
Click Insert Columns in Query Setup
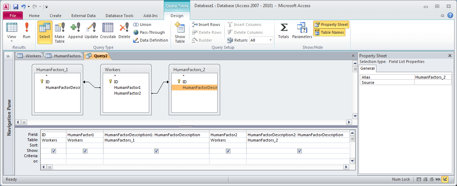pos(244,25)
